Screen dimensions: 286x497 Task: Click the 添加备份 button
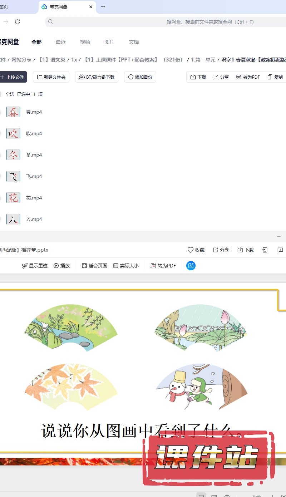click(x=140, y=77)
